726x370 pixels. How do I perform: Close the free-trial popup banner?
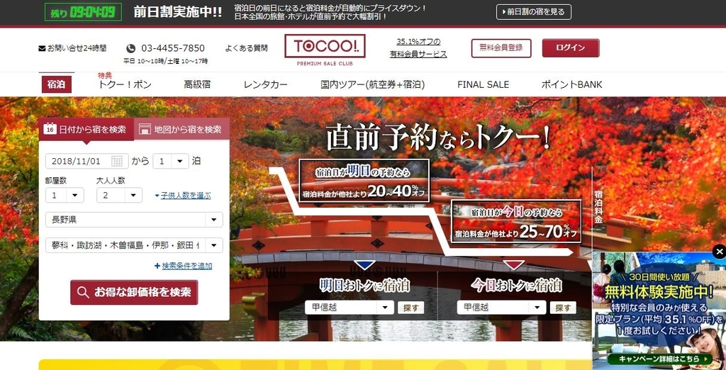point(719,252)
